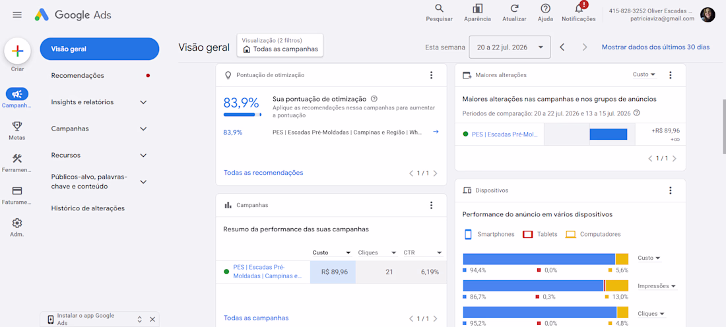Open the Aparência appearance icon
The width and height of the screenshot is (726, 327).
[x=477, y=9]
